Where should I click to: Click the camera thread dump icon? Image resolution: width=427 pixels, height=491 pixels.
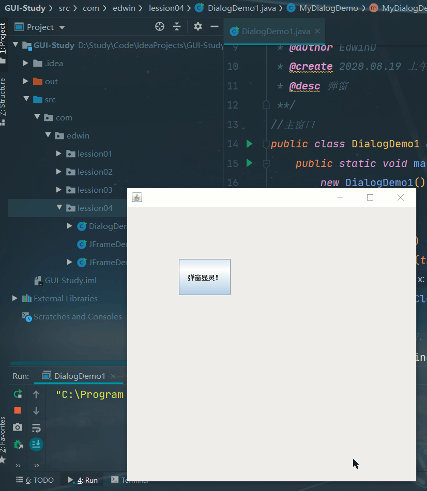[18, 427]
